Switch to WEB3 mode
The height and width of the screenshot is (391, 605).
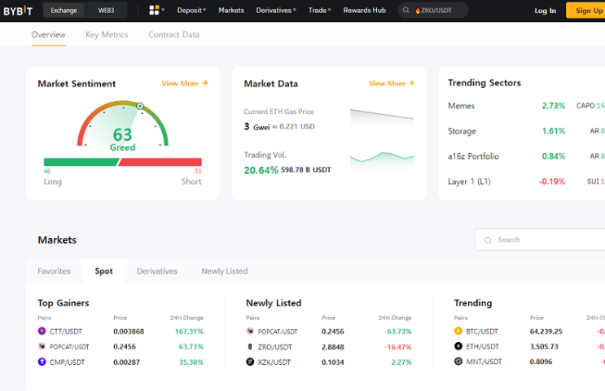click(106, 11)
